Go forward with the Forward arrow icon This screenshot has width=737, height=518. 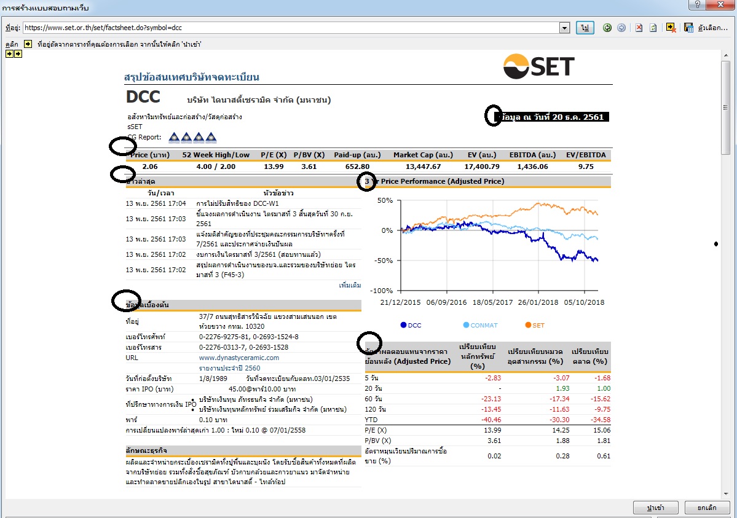tap(621, 28)
